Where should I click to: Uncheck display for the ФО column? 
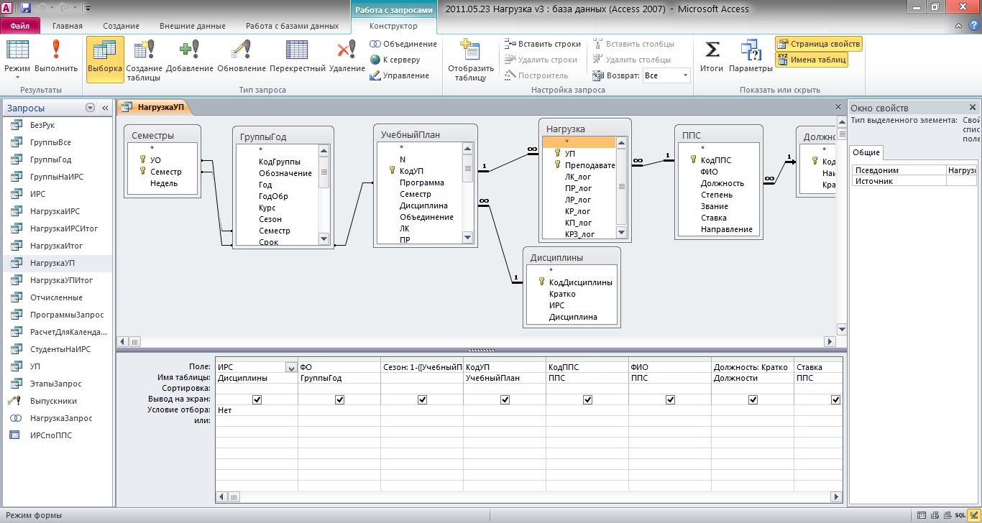tap(339, 399)
